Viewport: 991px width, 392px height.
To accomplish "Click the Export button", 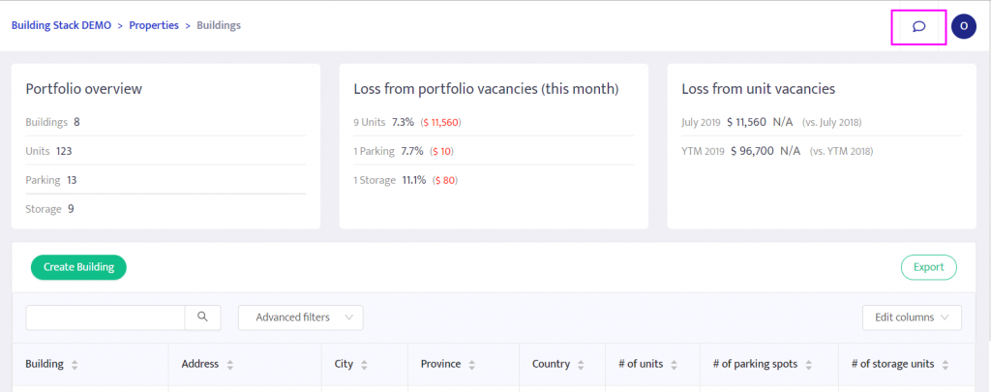I will coord(929,267).
